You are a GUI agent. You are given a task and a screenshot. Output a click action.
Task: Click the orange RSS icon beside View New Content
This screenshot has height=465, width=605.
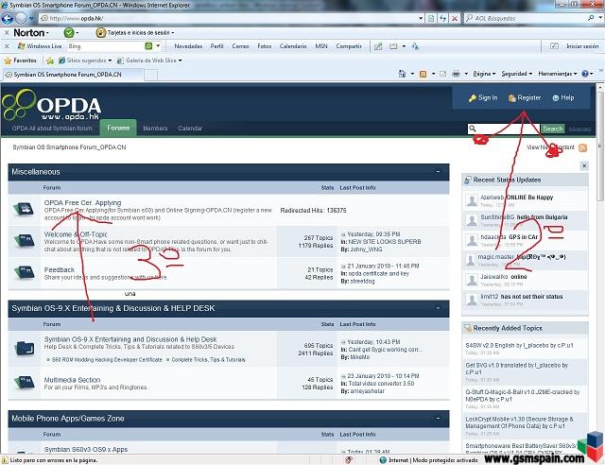[582, 147]
